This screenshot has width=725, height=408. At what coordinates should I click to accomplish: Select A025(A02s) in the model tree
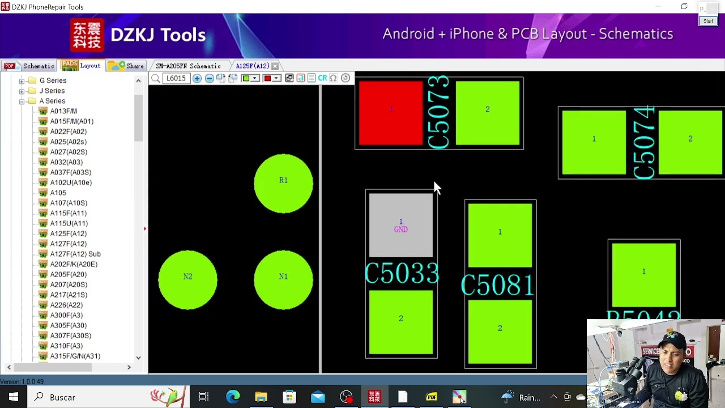(69, 142)
